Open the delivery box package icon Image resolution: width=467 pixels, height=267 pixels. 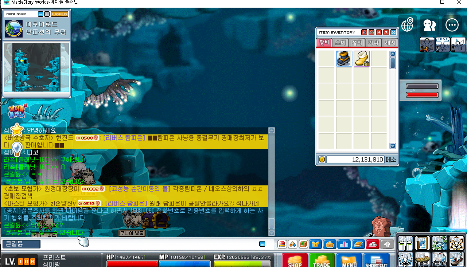pyautogui.click(x=303, y=244)
